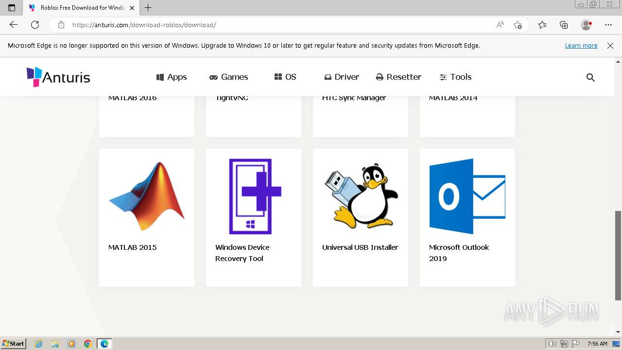Open the MATLAB 2016 link
Image resolution: width=622 pixels, height=350 pixels.
(x=133, y=98)
